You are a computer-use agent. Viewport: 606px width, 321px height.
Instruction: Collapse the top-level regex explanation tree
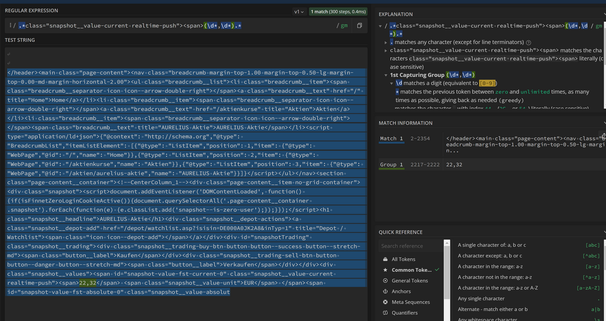point(380,26)
